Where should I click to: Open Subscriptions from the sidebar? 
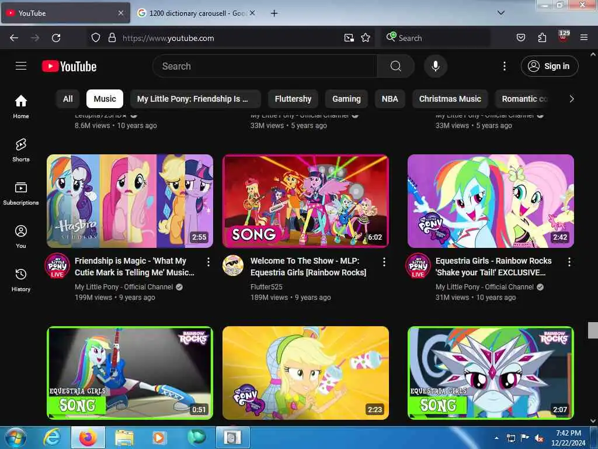pyautogui.click(x=21, y=194)
